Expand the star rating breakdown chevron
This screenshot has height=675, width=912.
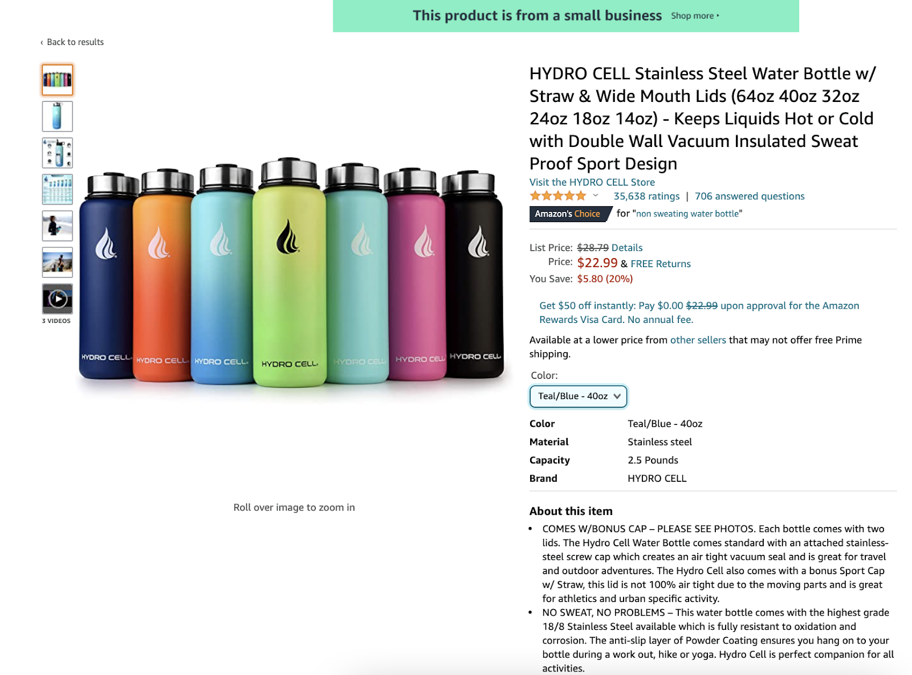coord(596,196)
